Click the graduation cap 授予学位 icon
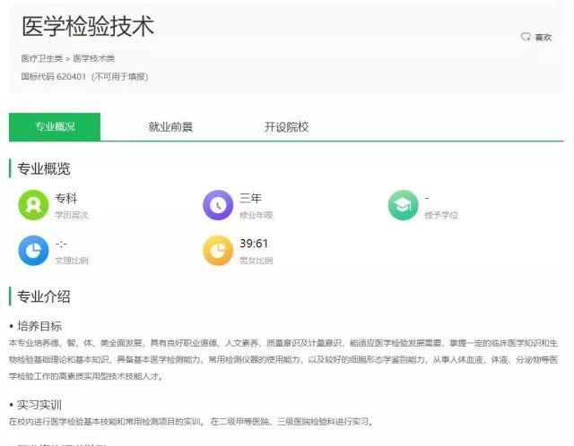 403,205
